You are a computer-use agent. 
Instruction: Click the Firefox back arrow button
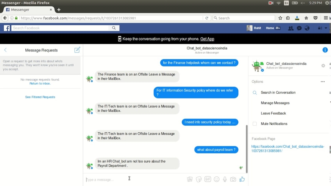tap(5, 18)
